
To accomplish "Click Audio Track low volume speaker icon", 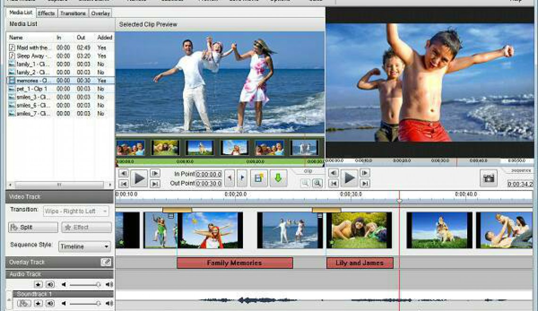I will pyautogui.click(x=64, y=284).
